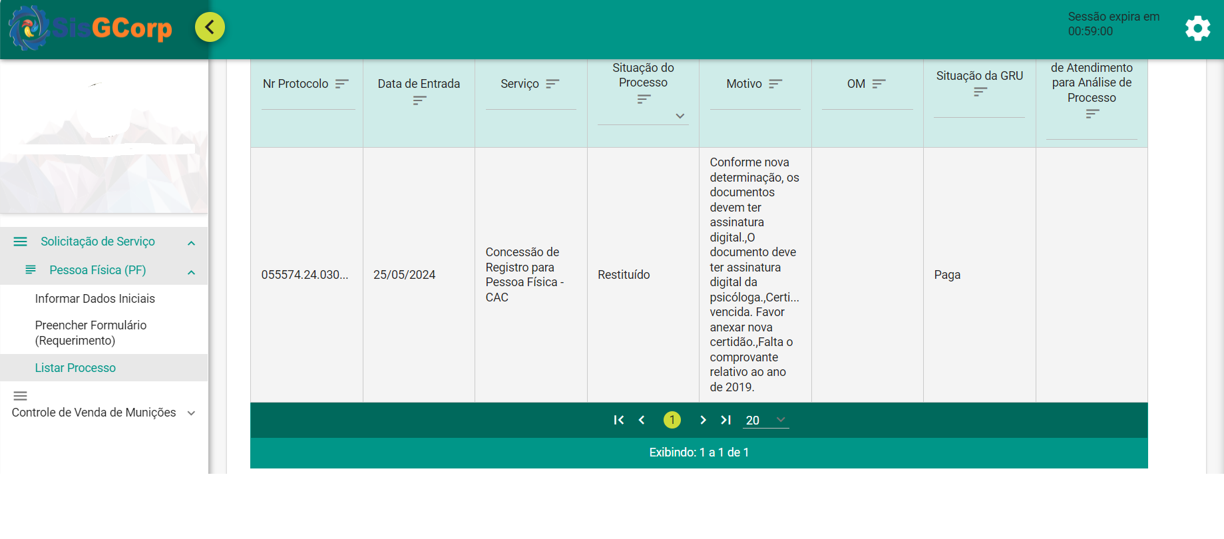Click the Situação da GRU filter input
The height and width of the screenshot is (539, 1224).
(979, 110)
